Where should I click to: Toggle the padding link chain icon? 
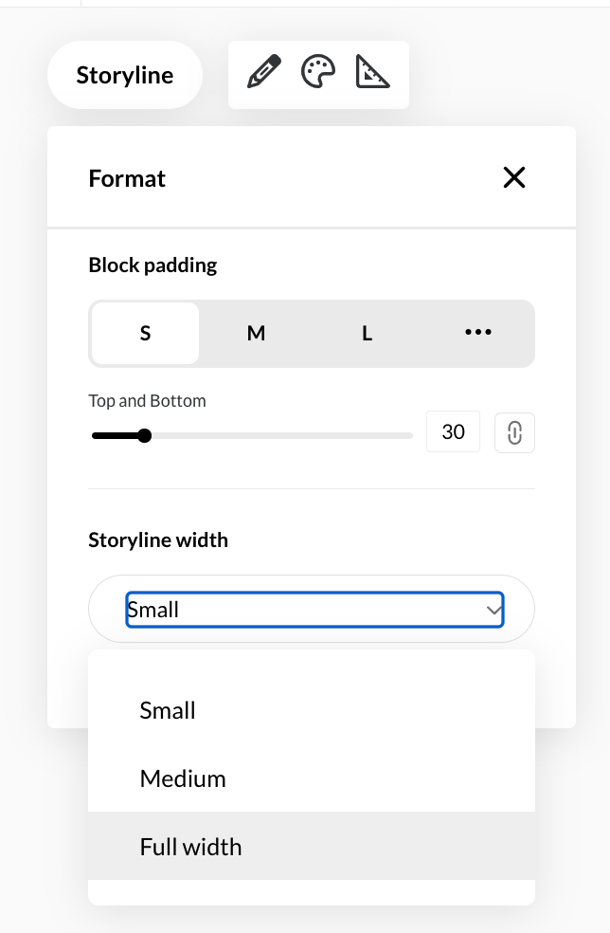pos(514,432)
